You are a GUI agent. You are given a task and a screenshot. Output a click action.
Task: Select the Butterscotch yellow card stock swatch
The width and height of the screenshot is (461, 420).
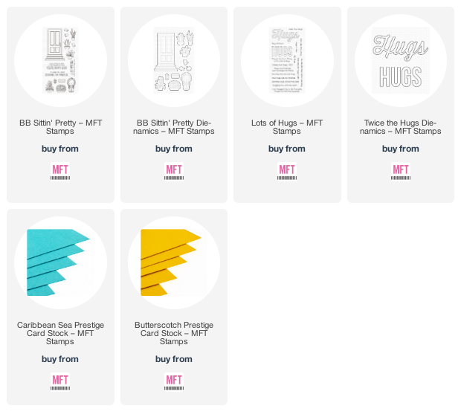click(174, 262)
